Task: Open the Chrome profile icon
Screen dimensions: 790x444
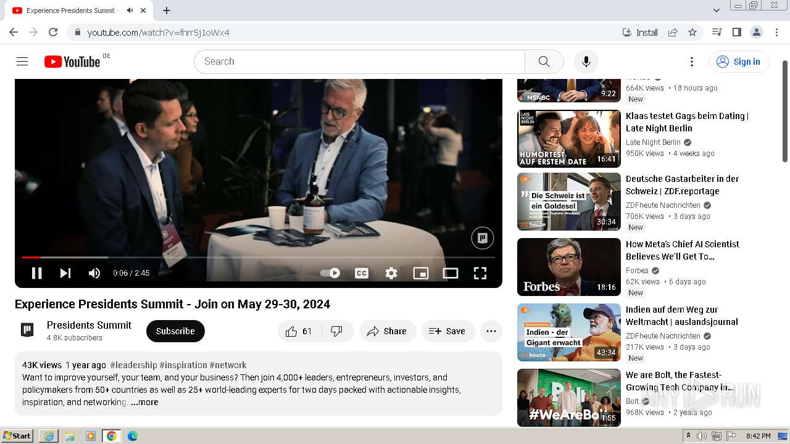Action: click(756, 32)
